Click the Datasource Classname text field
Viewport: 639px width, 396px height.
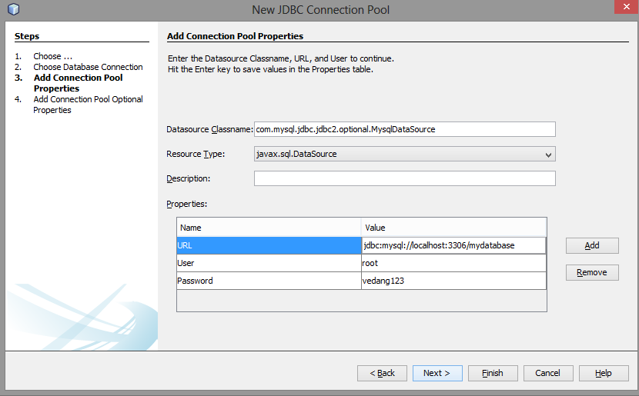click(404, 129)
